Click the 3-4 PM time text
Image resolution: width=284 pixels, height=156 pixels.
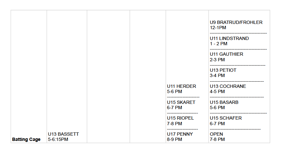(217, 75)
